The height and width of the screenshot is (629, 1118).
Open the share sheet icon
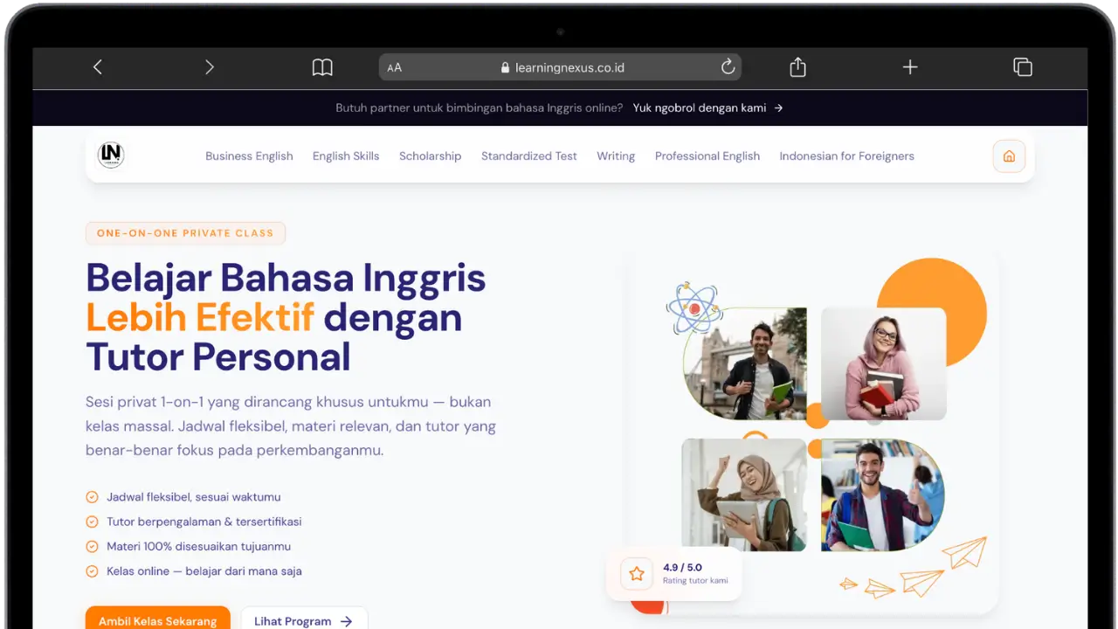[797, 67]
